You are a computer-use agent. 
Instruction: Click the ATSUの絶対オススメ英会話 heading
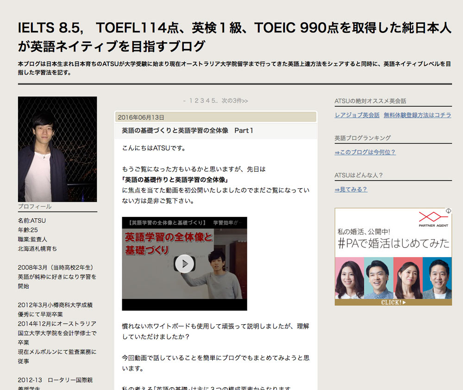370,101
